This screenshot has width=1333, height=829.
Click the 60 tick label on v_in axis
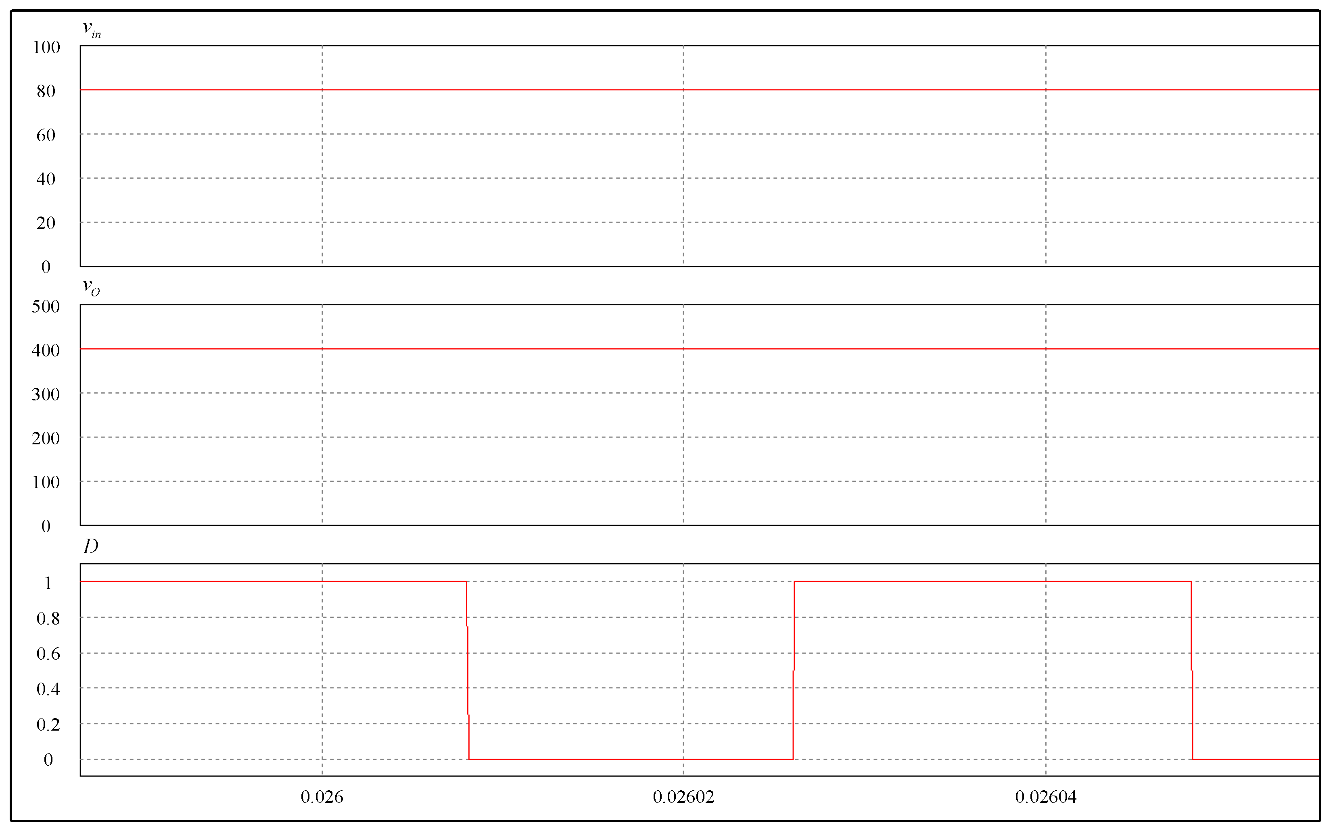click(46, 135)
